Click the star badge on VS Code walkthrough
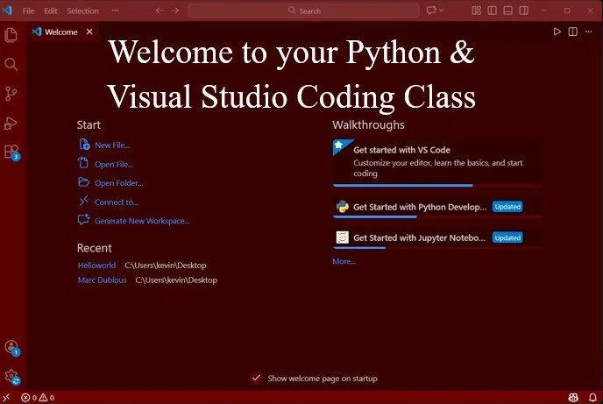 pos(340,146)
